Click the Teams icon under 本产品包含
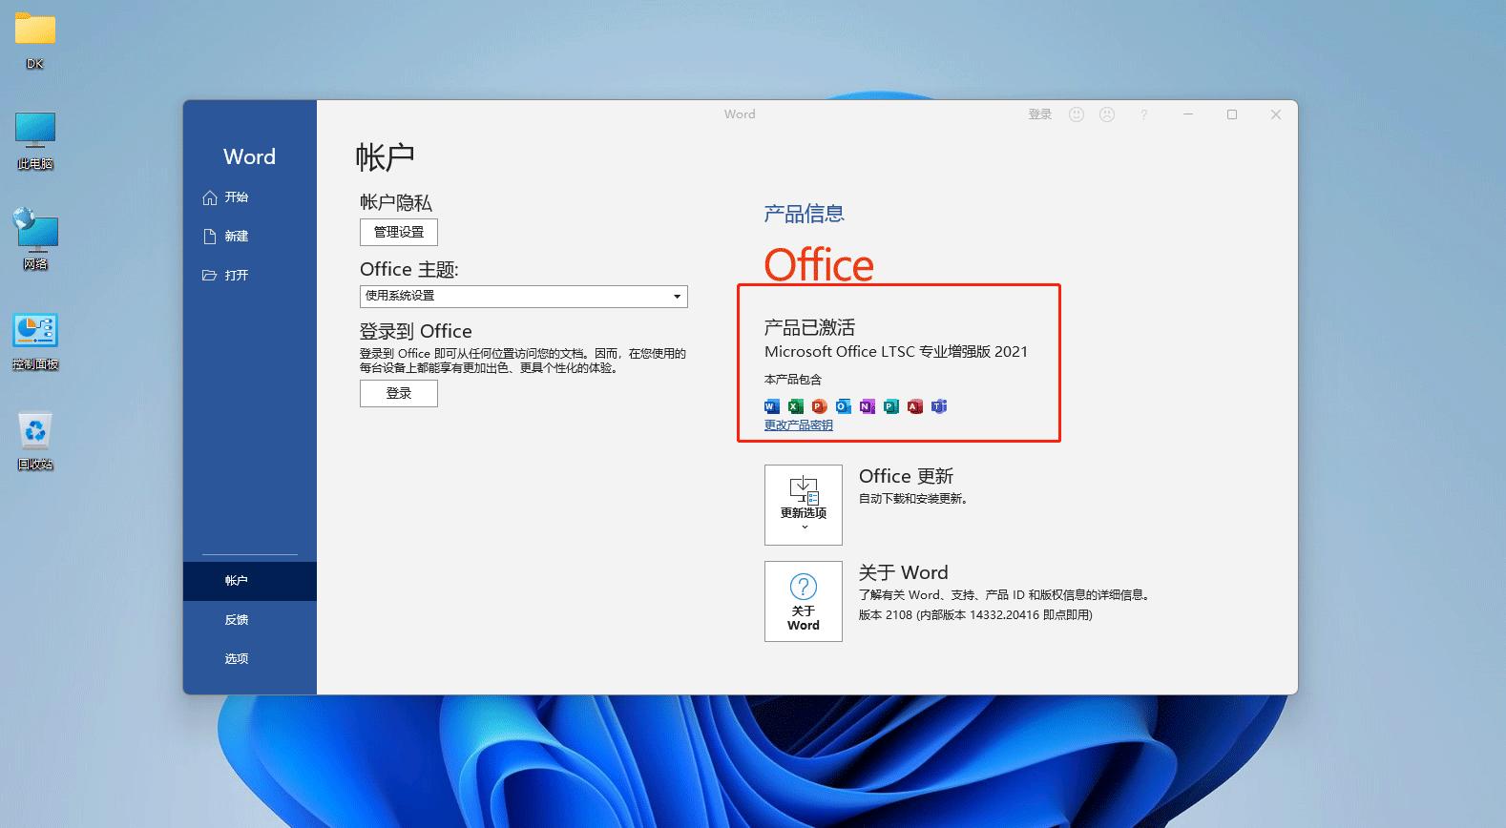Image resolution: width=1506 pixels, height=828 pixels. pos(939,406)
